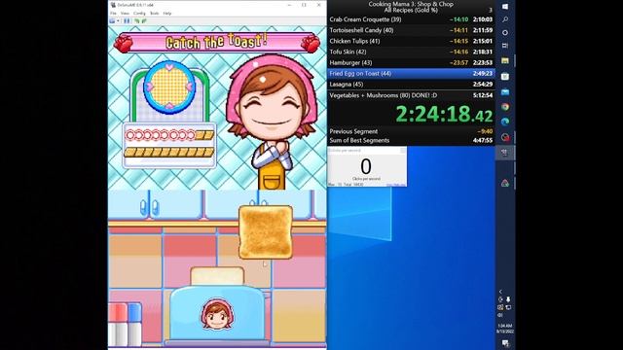Viewport: 623px width, 350px height.
Task: Select Hamburger (43) split
Action: click(411, 62)
